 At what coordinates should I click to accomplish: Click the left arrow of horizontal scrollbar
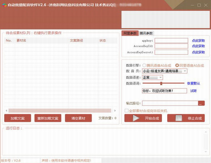(x=7, y=110)
